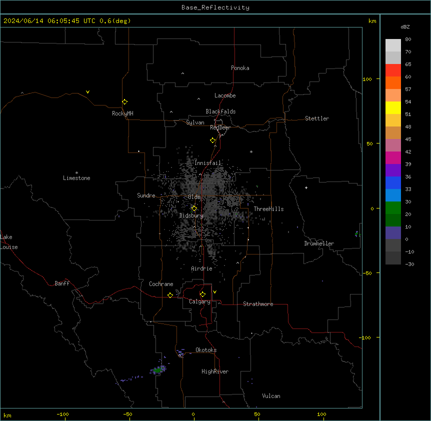Pick the red 60-65 dBZ legend swatch

pyautogui.click(x=393, y=70)
